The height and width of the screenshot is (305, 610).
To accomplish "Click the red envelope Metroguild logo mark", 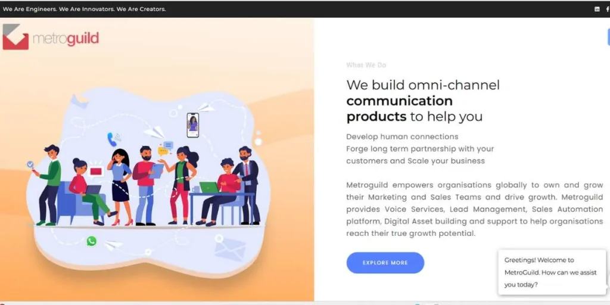I will [15, 37].
